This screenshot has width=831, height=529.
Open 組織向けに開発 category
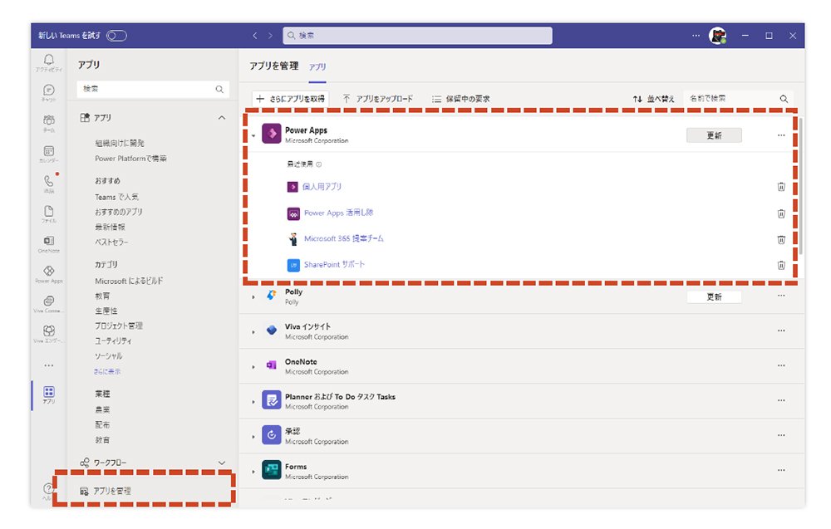pyautogui.click(x=120, y=143)
